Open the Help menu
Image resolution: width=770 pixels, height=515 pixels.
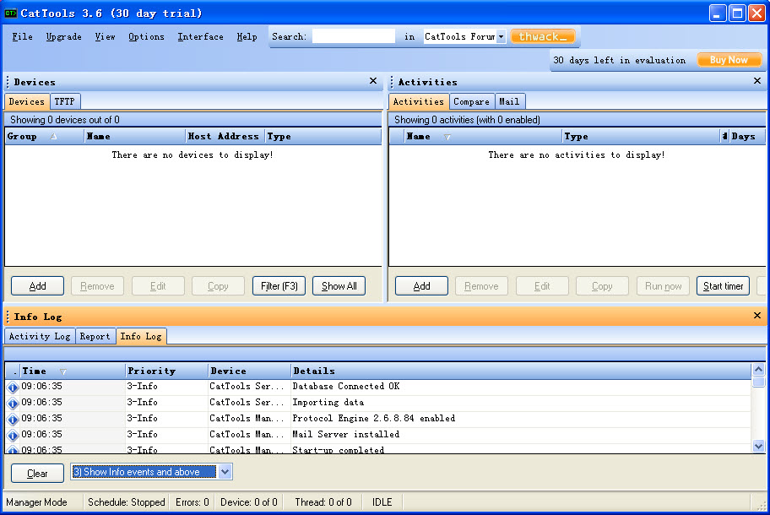247,37
